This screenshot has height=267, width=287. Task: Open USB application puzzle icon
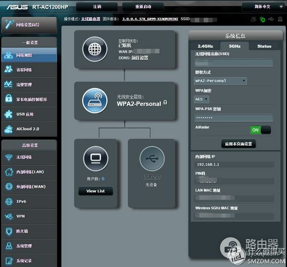[9, 114]
